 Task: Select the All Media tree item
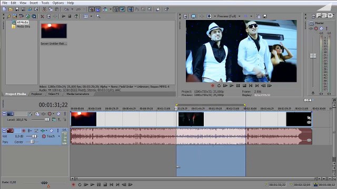(22, 22)
